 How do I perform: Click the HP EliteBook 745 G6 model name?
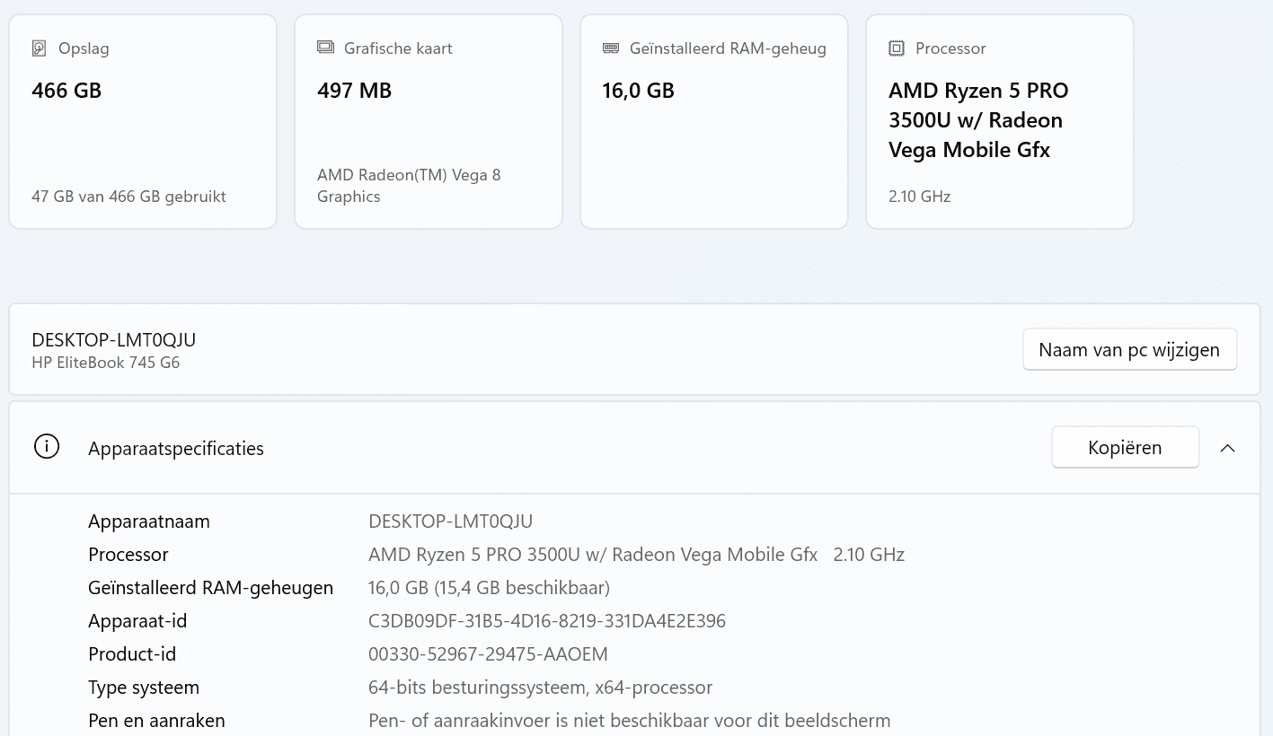105,363
